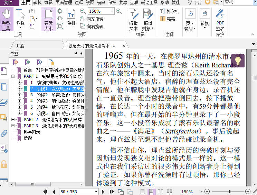Open the Form (表单) ribbon tab
This screenshot has width=257, height=195.
pos(101,2)
